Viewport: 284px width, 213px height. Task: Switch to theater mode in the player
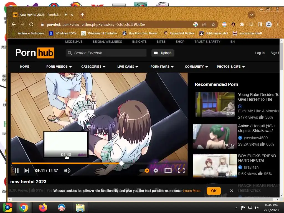[168, 171]
